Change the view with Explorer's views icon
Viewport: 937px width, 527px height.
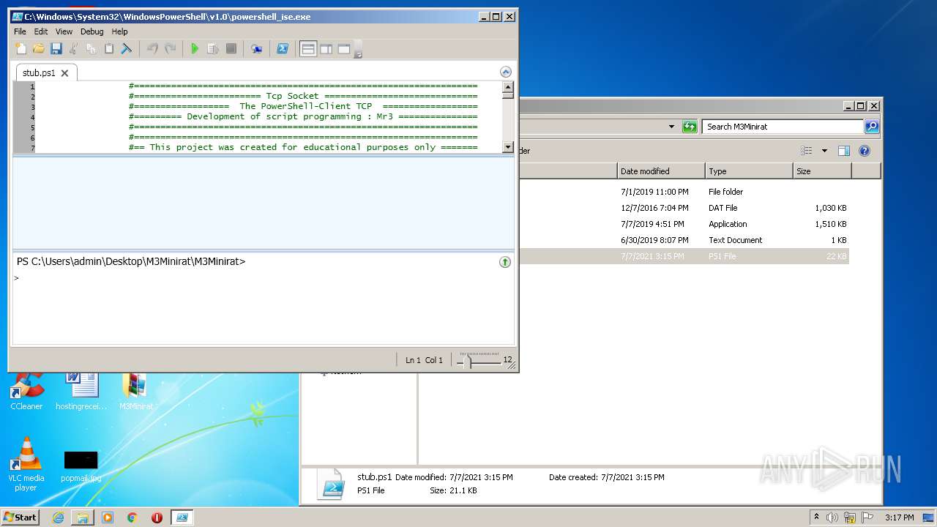coord(807,151)
